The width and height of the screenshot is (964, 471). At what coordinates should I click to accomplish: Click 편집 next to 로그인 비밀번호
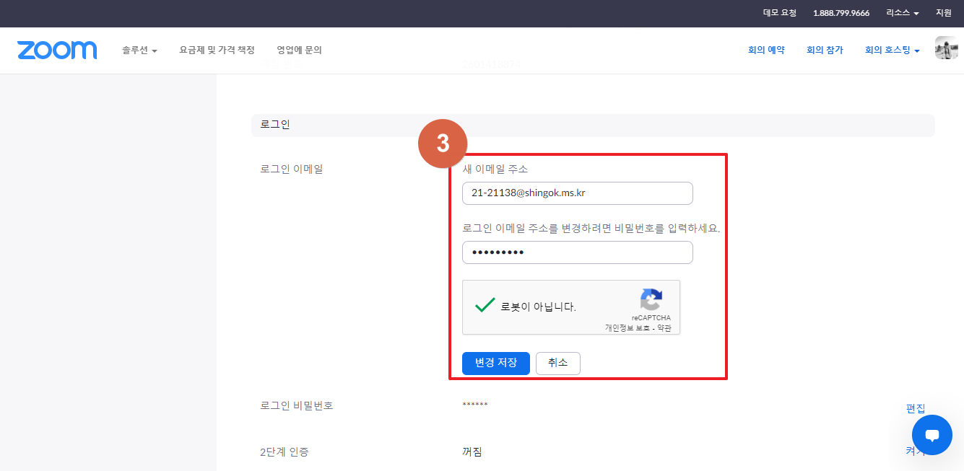(x=916, y=409)
